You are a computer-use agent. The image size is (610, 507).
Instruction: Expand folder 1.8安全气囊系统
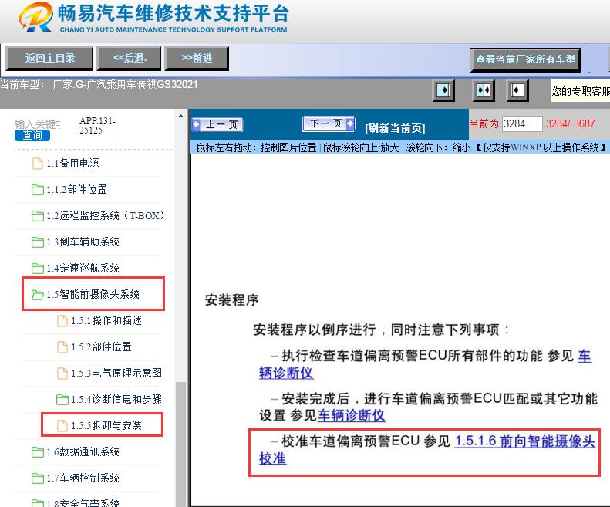click(x=83, y=502)
